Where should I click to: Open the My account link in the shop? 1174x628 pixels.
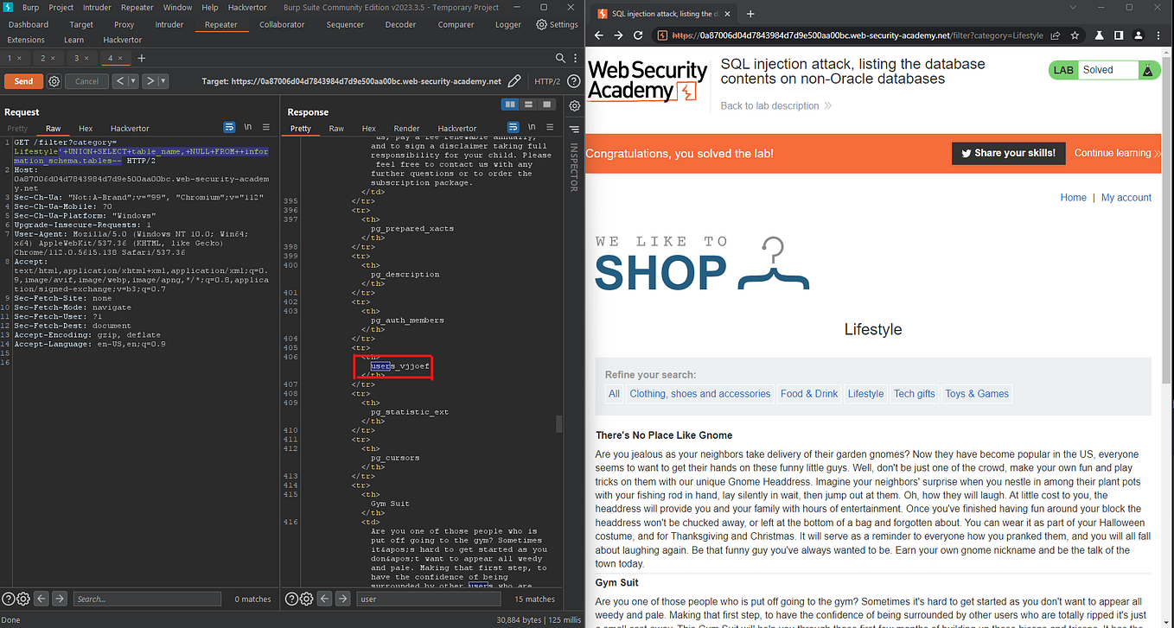coord(1126,197)
